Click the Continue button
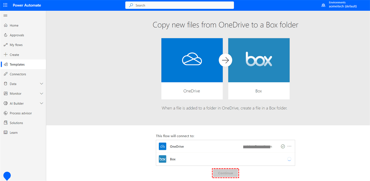The width and height of the screenshot is (370, 181). coord(225,173)
